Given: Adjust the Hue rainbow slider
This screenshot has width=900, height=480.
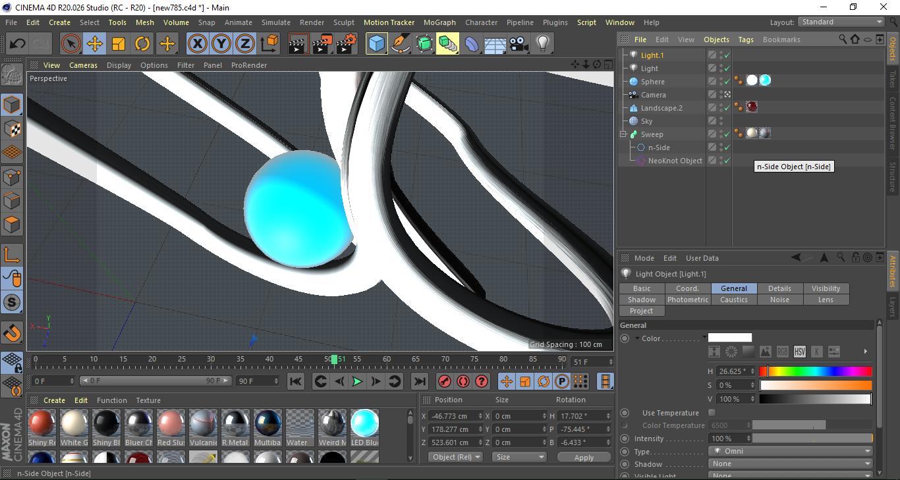Looking at the screenshot, I should 816,371.
